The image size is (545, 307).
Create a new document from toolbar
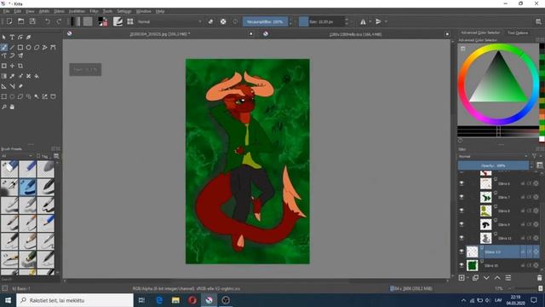(9, 21)
